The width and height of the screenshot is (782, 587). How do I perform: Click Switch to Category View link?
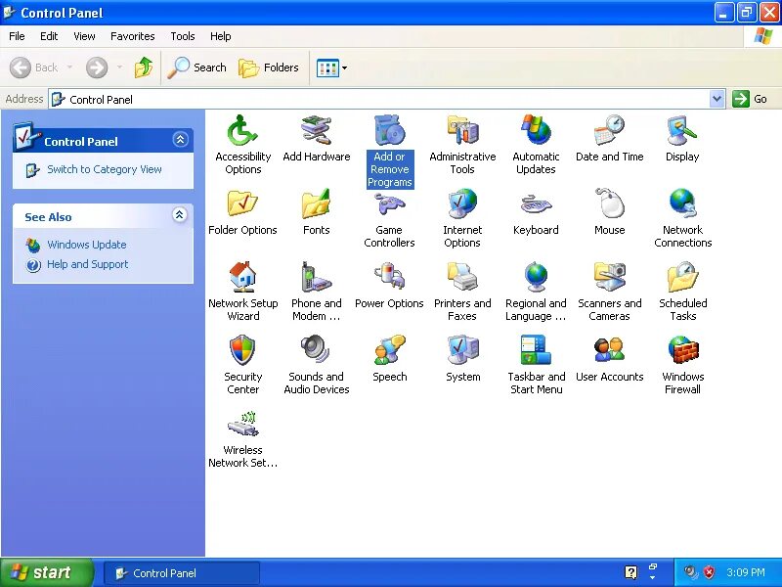[105, 169]
